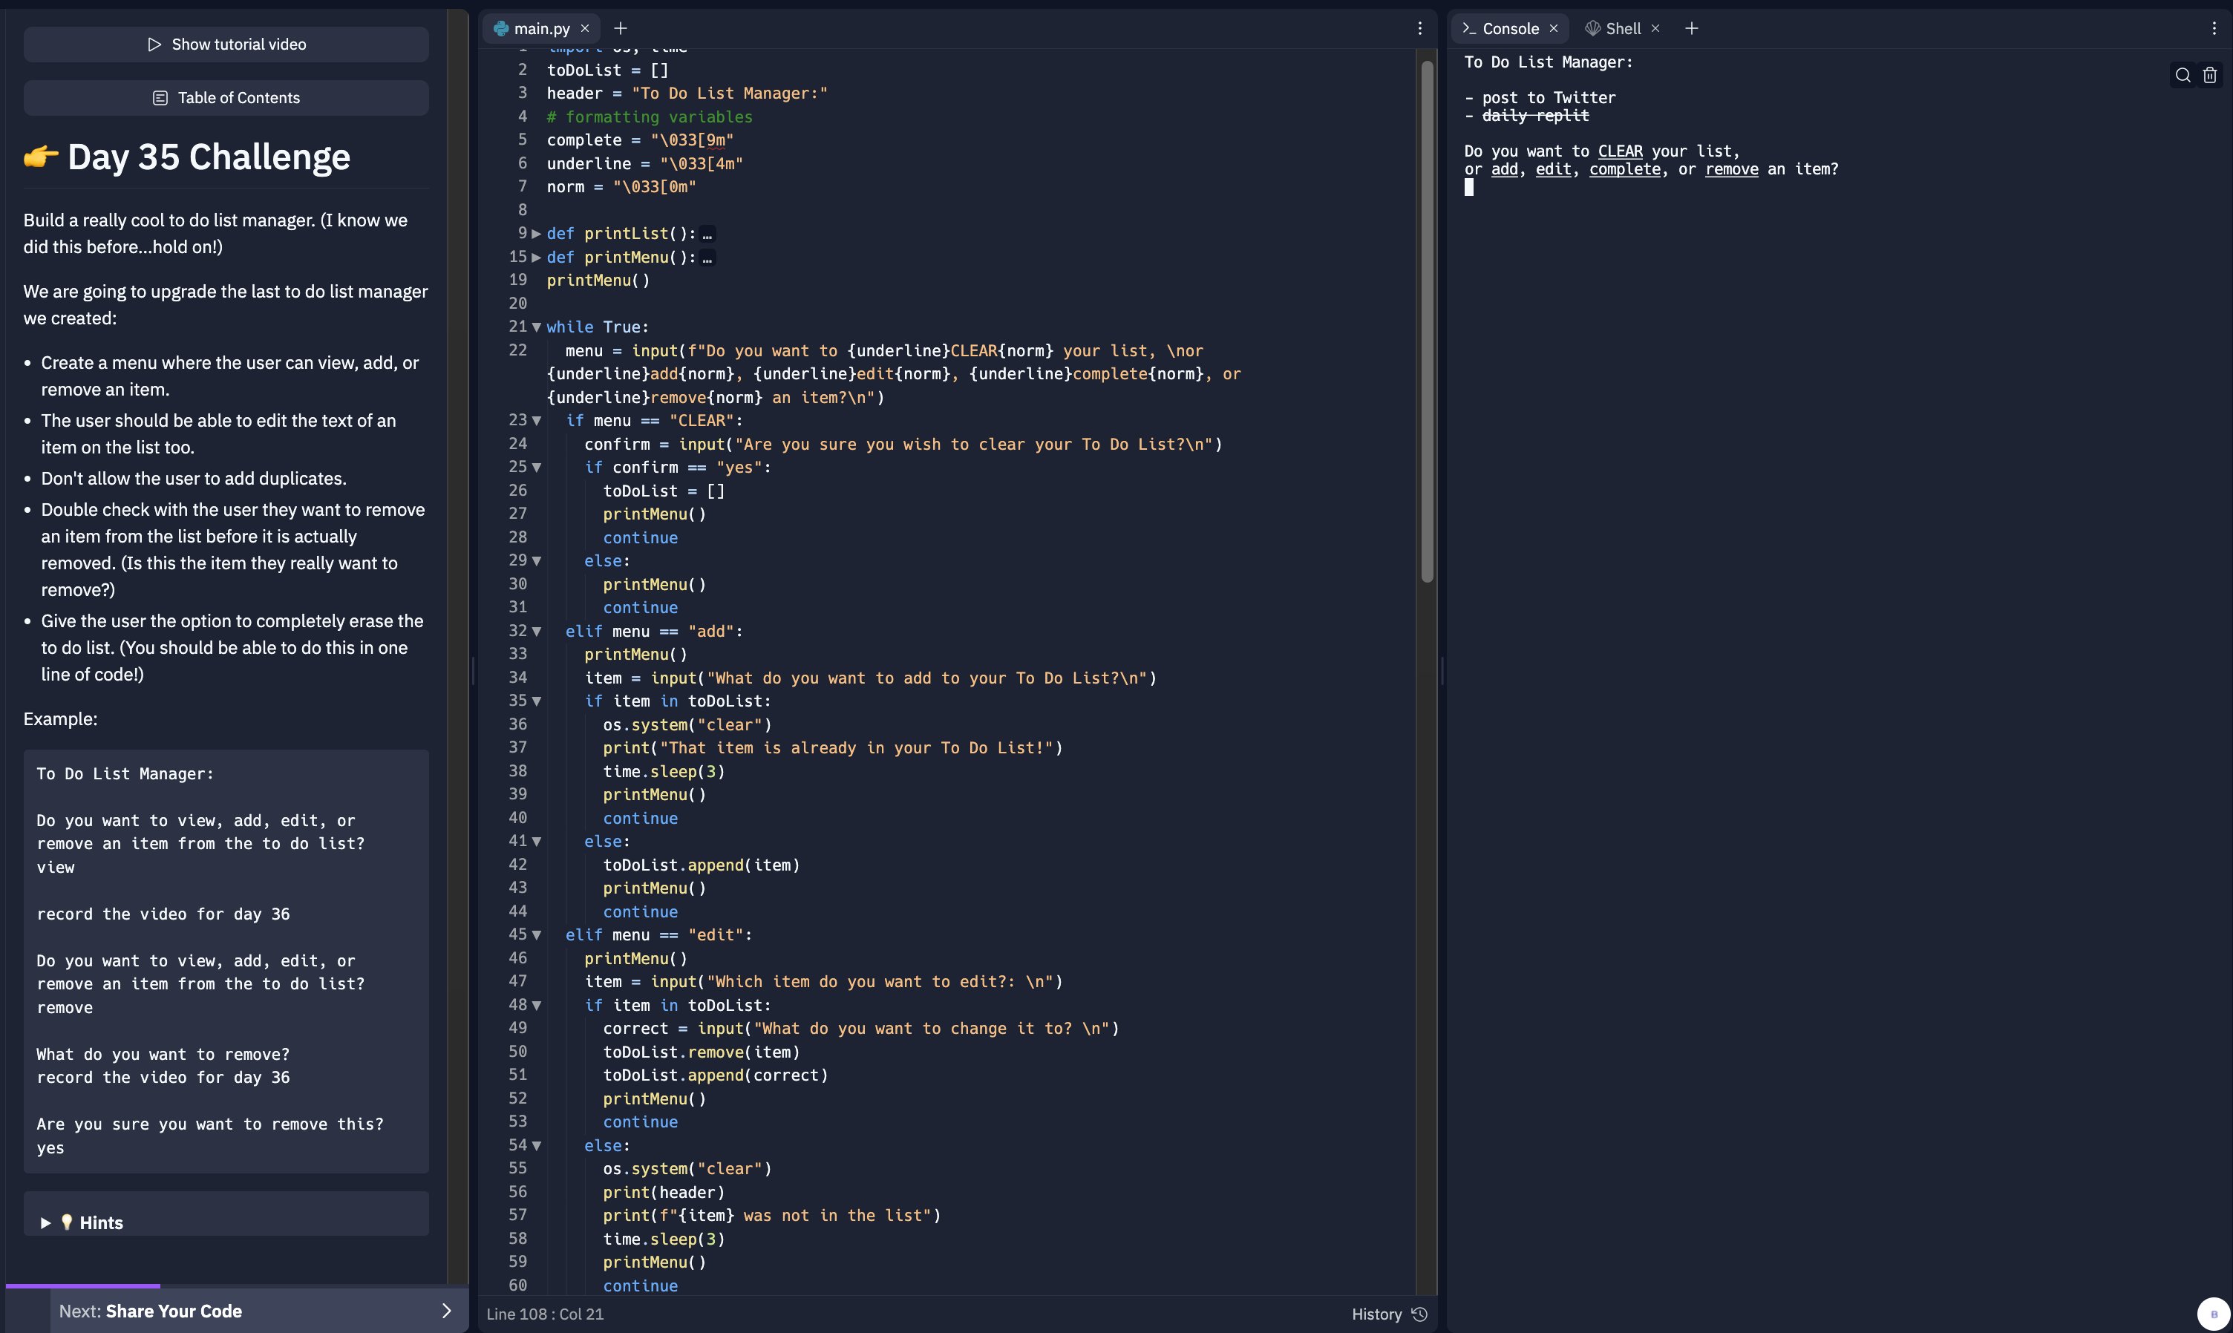2233x1333 pixels.
Task: Clear console with the trash icon
Action: coord(2210,76)
